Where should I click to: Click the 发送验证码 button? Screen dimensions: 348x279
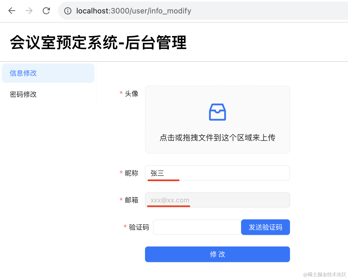[265, 227]
